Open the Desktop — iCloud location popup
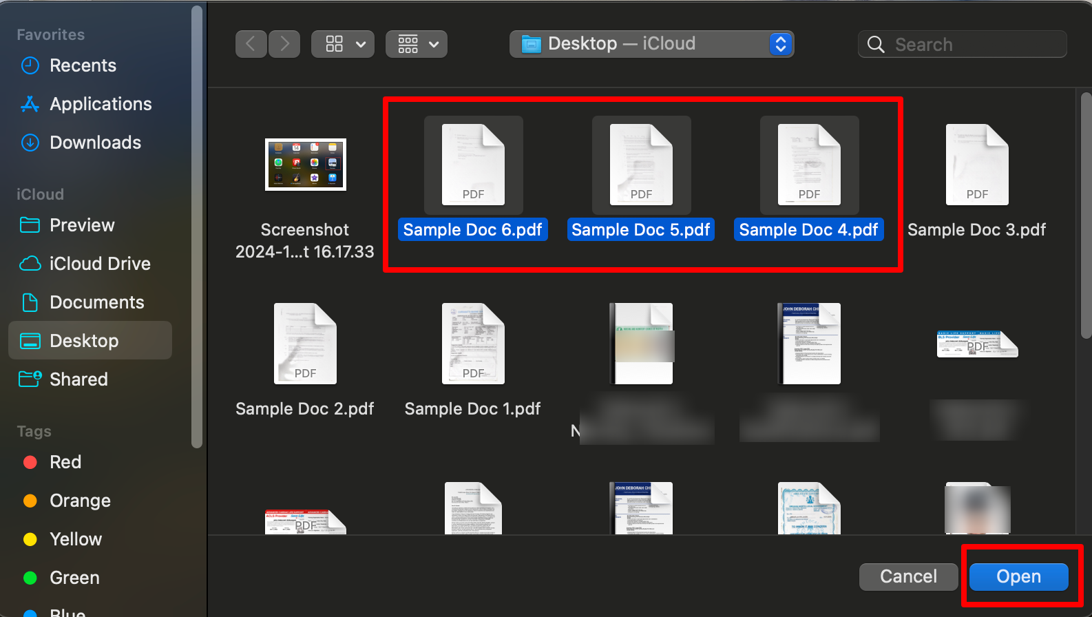The image size is (1092, 617). [x=651, y=44]
